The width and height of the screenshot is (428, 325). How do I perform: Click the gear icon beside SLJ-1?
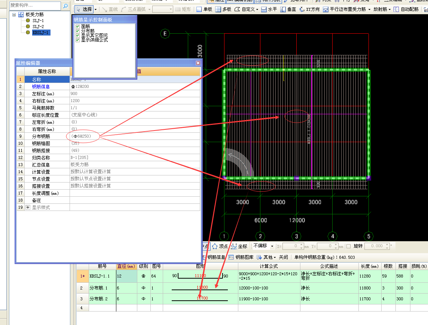(28, 21)
